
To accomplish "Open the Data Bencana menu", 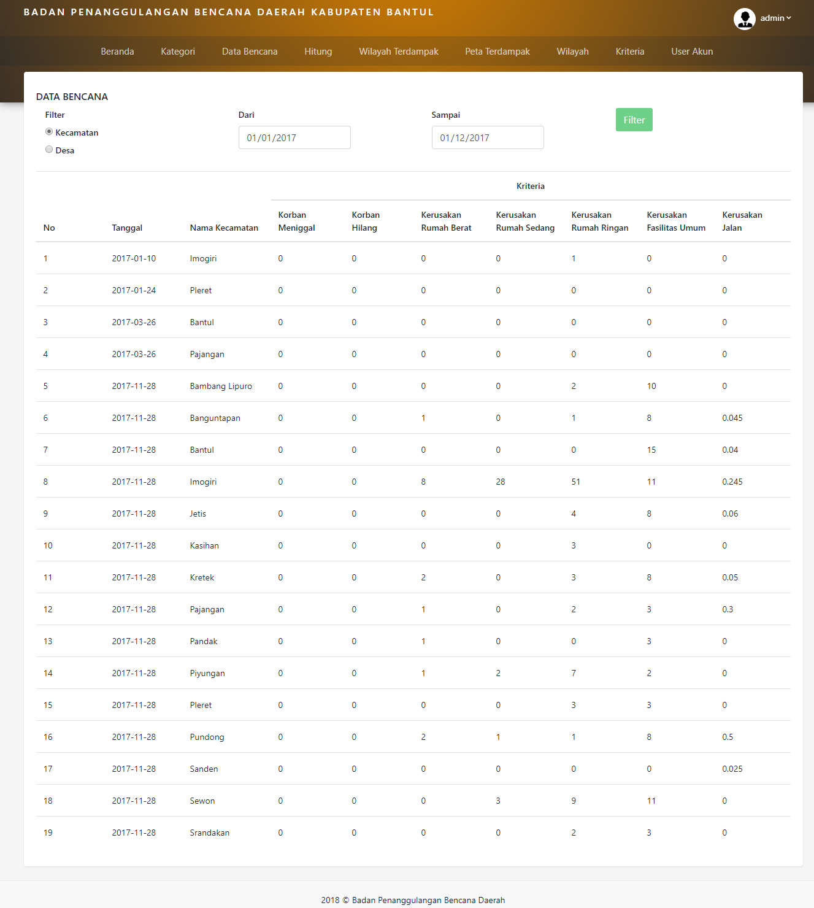I will pyautogui.click(x=250, y=52).
